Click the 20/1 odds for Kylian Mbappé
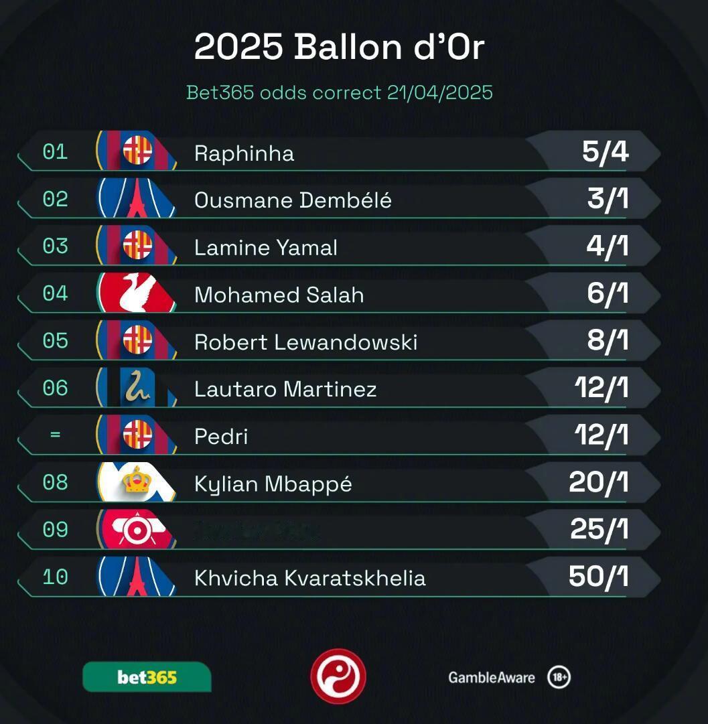The height and width of the screenshot is (724, 708). [599, 482]
